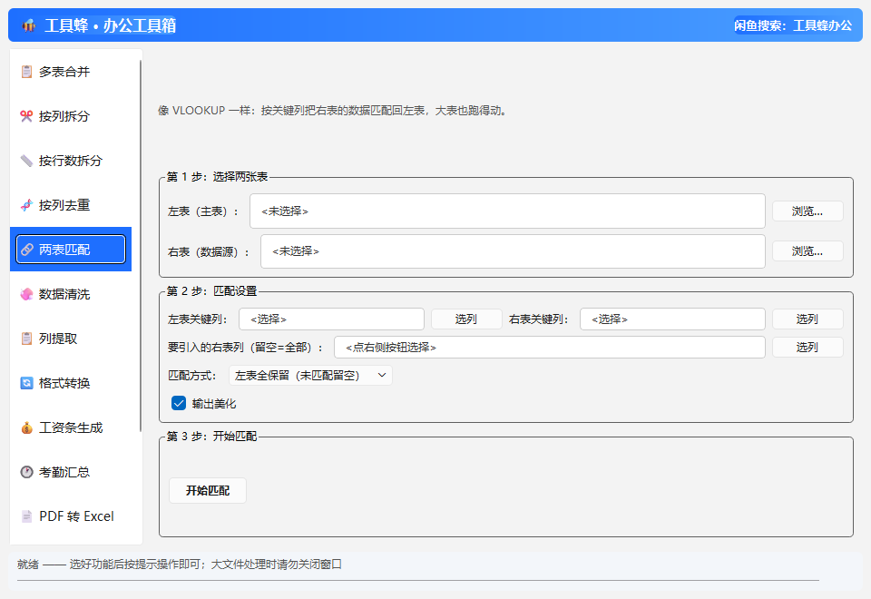Select 工资条生成 function

tap(71, 427)
